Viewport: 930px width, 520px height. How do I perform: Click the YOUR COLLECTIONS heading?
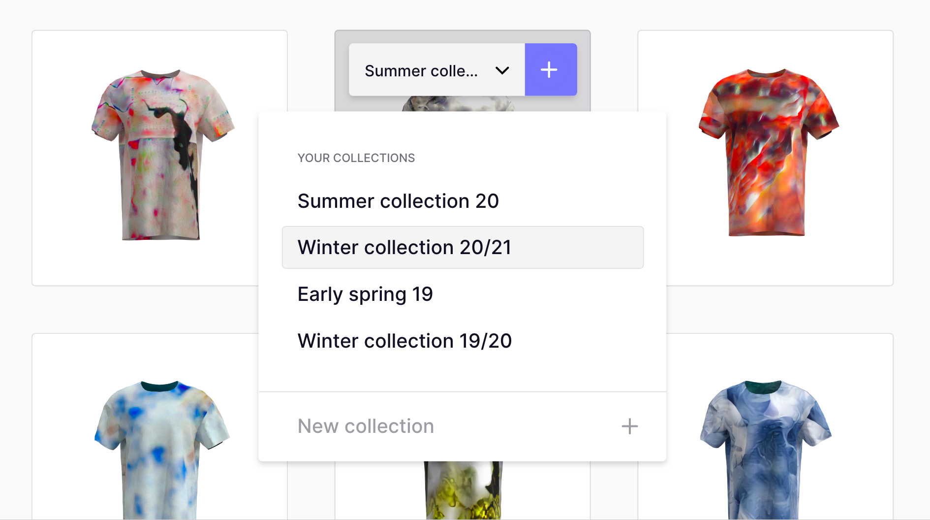tap(356, 158)
